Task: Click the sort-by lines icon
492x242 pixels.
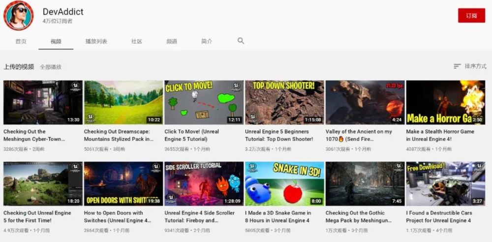Action: 457,66
